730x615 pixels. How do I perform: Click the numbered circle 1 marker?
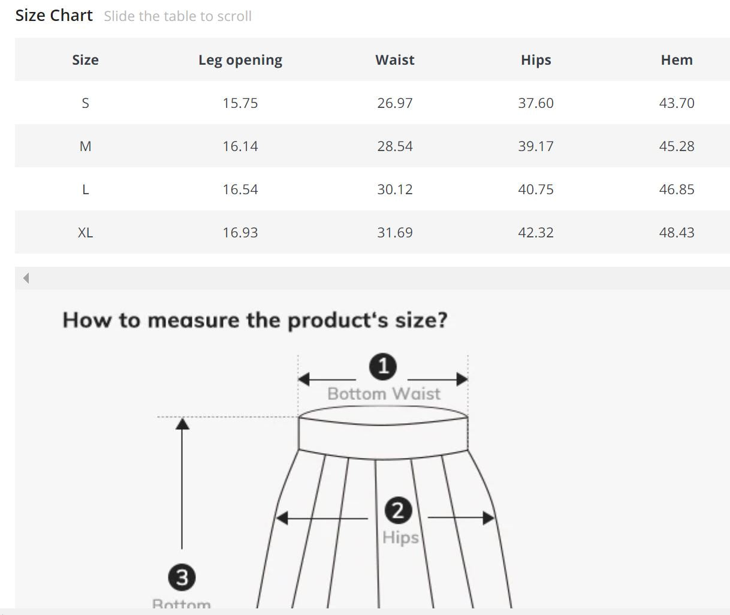point(384,367)
